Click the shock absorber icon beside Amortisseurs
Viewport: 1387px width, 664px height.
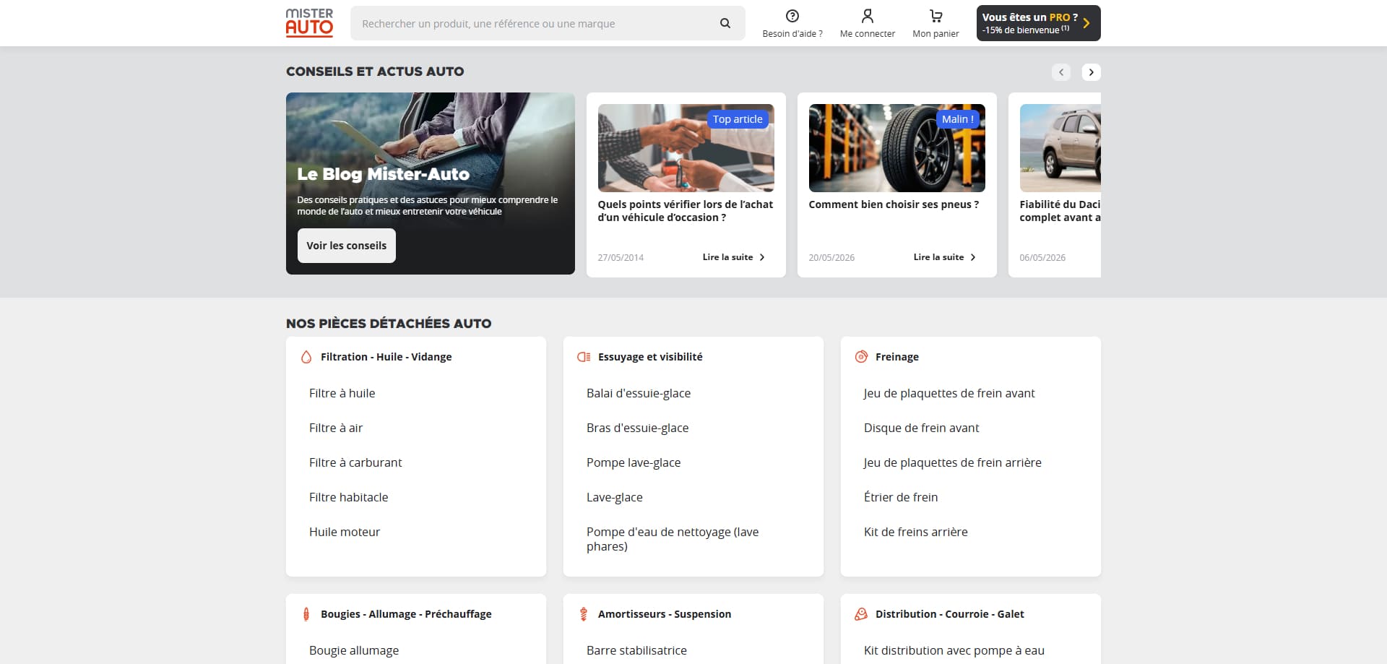pyautogui.click(x=584, y=614)
